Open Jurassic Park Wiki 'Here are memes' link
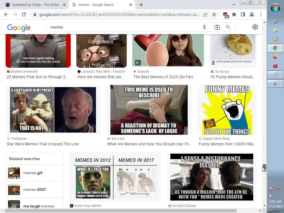This screenshot has width=284, height=213. pos(101,77)
